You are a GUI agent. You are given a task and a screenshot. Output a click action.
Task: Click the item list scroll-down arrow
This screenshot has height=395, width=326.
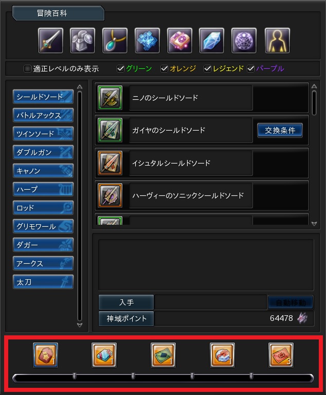point(314,224)
